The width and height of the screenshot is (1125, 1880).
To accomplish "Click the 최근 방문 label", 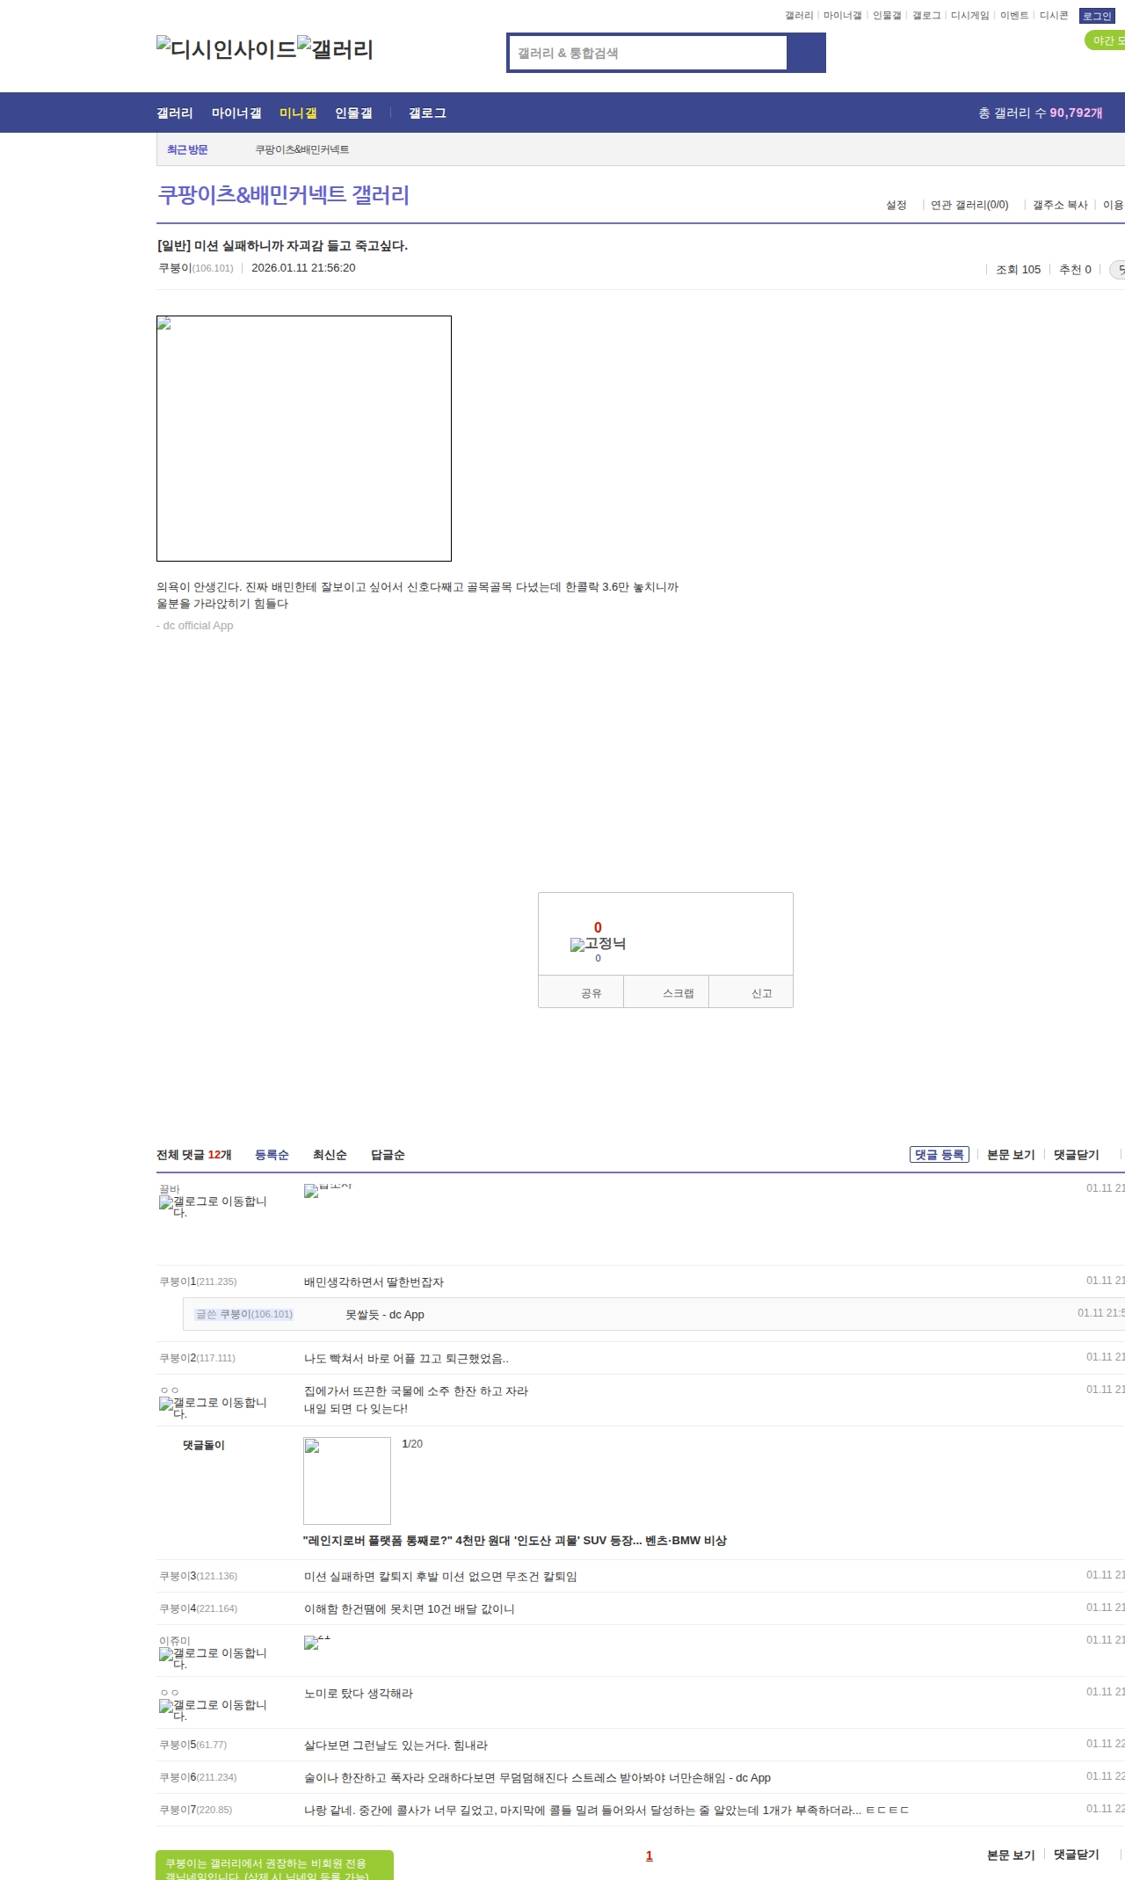I will point(187,150).
